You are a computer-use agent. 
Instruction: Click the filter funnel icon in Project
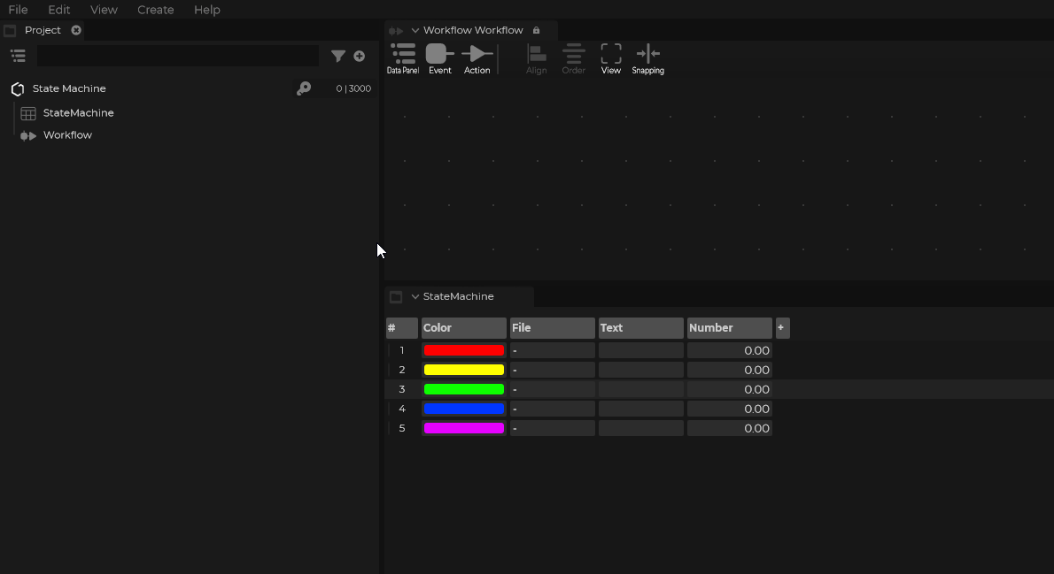[338, 56]
